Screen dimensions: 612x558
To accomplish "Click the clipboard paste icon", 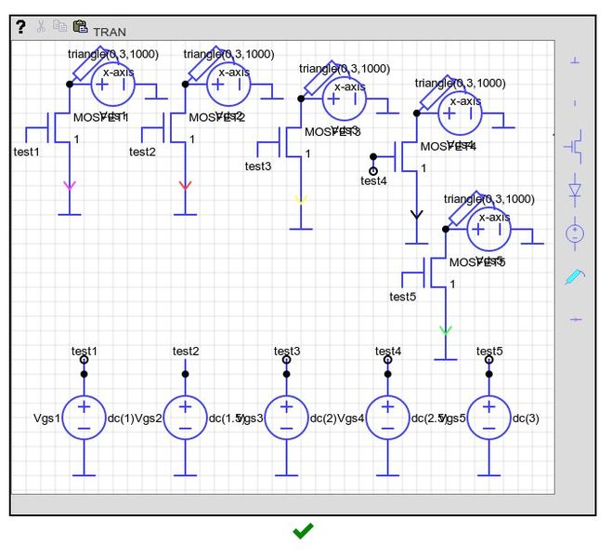I will click(x=80, y=28).
